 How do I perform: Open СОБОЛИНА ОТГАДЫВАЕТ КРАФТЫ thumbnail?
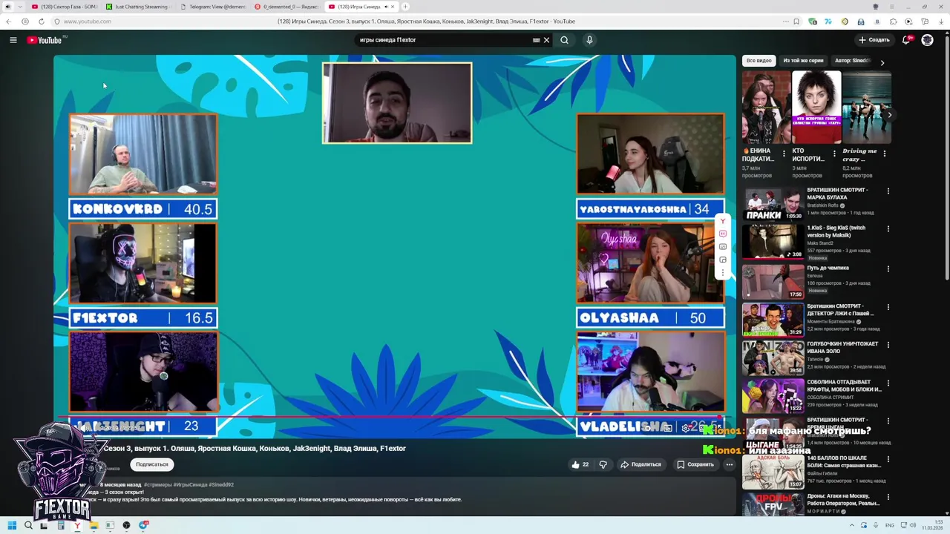tap(773, 396)
